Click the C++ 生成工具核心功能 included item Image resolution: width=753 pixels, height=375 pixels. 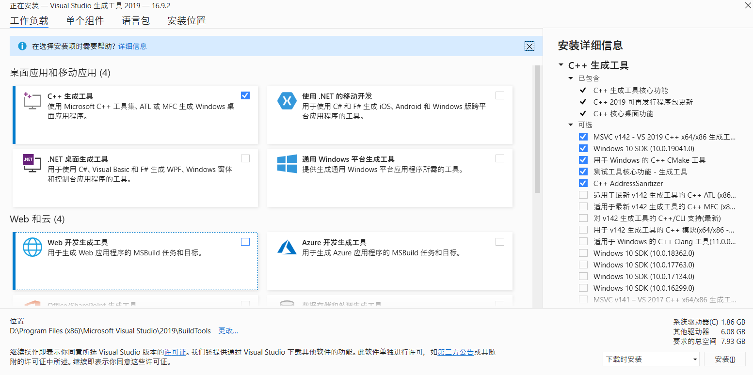(630, 90)
